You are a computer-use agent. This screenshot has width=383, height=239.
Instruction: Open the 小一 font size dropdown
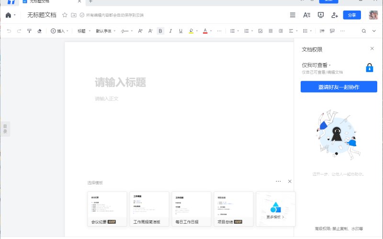click(126, 31)
